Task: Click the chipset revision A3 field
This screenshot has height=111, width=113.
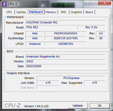Action: (101, 33)
